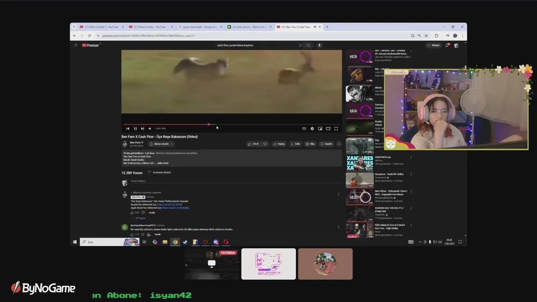The image size is (537, 302).
Task: Pause the video with the pause button
Action: pyautogui.click(x=135, y=129)
